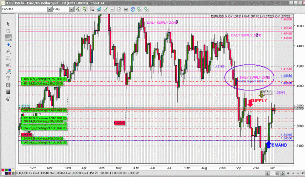Click order '1.36753,S,Contingent,100,000.00'
305x177 pixels.
pyautogui.click(x=44, y=128)
